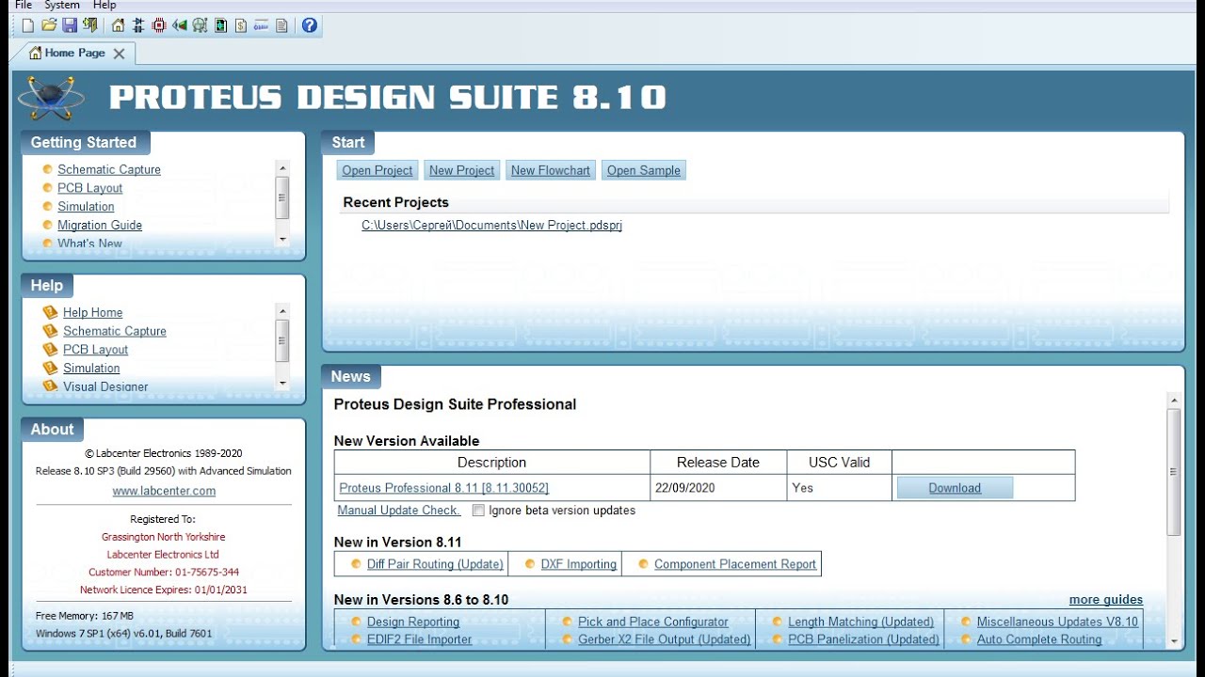Click the Close Project door icon
1205x677 pixels.
(90, 25)
